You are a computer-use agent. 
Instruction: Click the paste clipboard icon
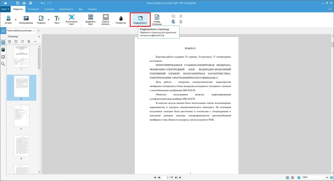[173, 21]
